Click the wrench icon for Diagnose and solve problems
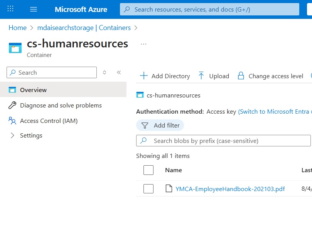The height and width of the screenshot is (245, 312). coord(12,105)
